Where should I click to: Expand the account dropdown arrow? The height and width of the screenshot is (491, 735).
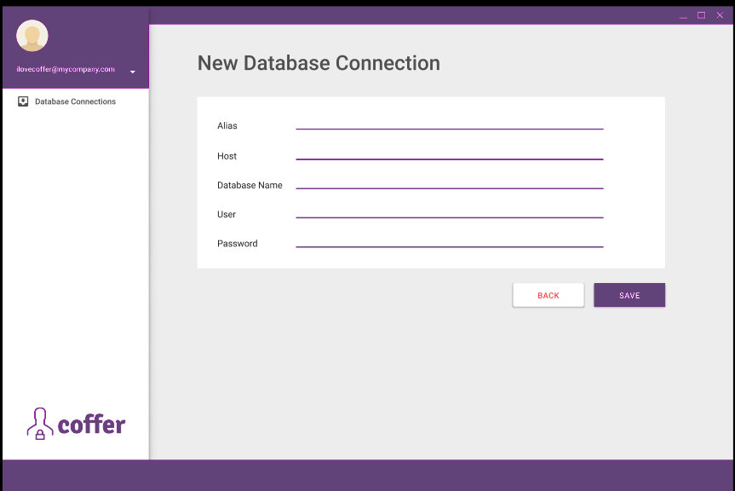point(133,72)
